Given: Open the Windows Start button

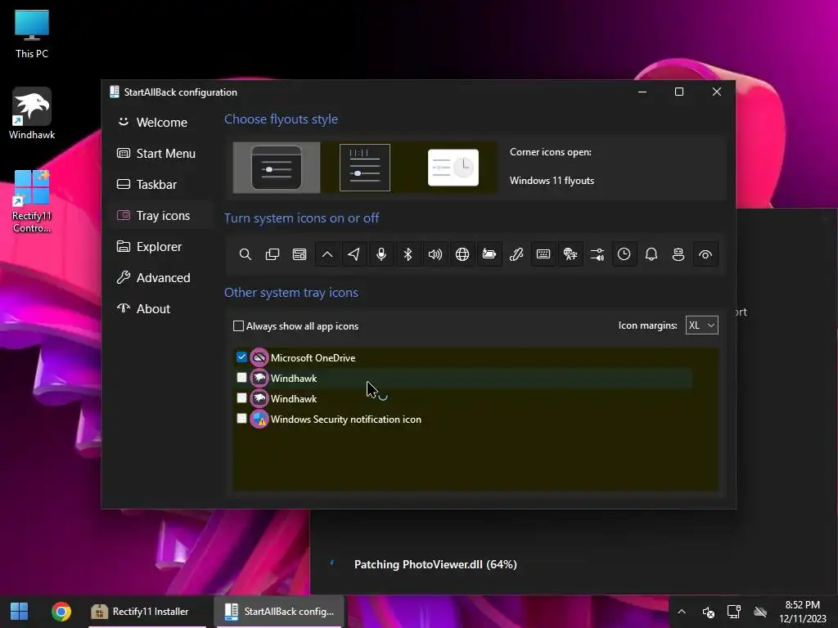Looking at the screenshot, I should coord(20,612).
